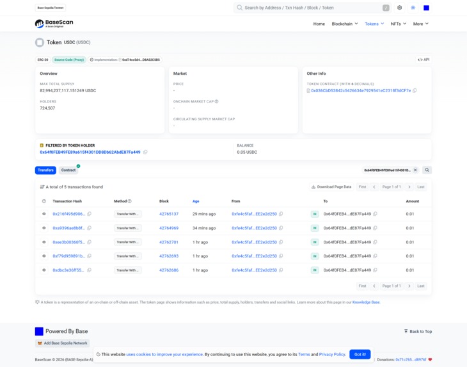Expand the Tokens menu
The height and width of the screenshot is (367, 467).
374,24
